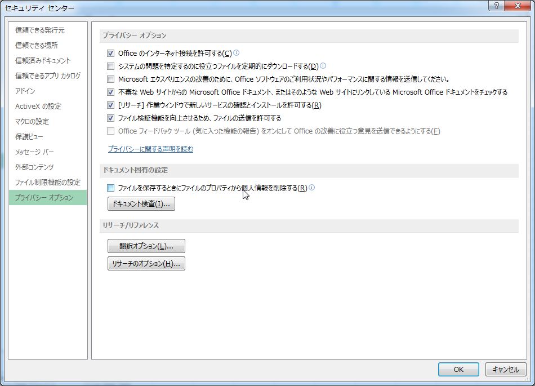
Task: Uncheck Office のインターネット接続を許可する
Action: (x=110, y=53)
